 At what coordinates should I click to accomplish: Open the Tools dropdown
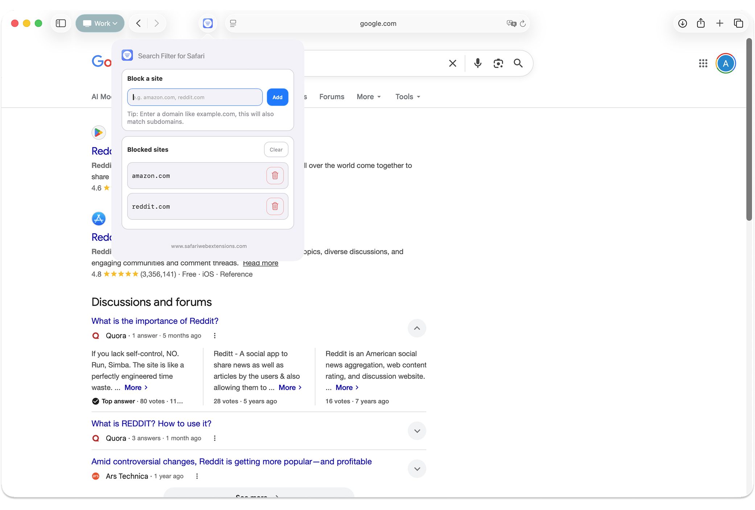click(x=408, y=97)
